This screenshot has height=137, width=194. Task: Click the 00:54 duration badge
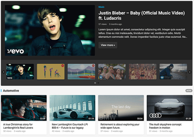click(x=140, y=119)
